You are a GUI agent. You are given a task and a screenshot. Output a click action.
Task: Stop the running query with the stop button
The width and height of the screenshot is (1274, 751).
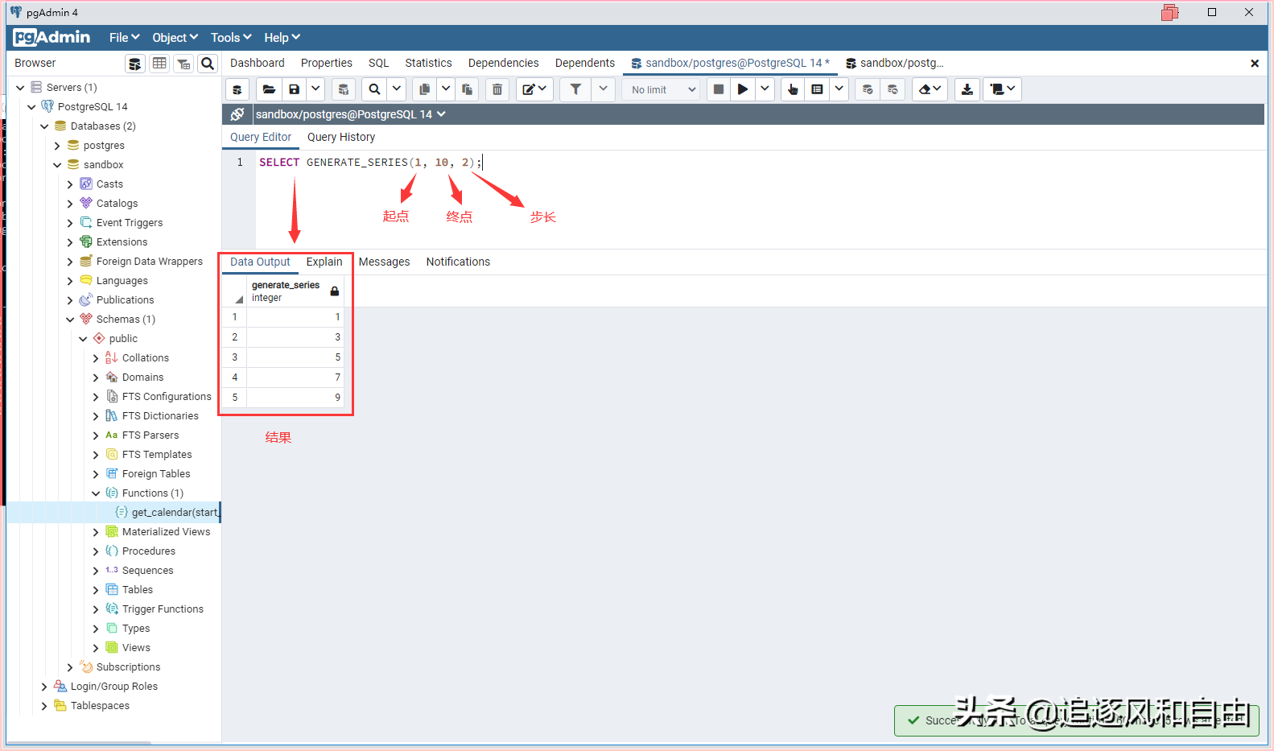click(719, 89)
